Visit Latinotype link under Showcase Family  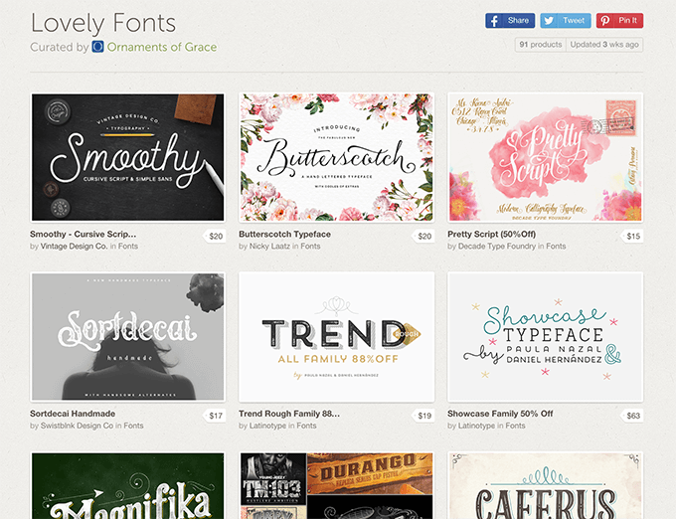click(476, 426)
